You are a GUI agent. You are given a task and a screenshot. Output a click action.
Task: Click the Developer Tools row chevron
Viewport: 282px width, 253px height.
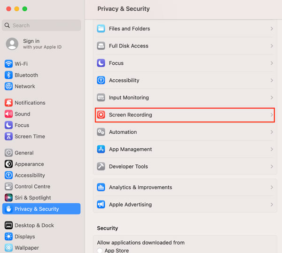[x=272, y=167]
